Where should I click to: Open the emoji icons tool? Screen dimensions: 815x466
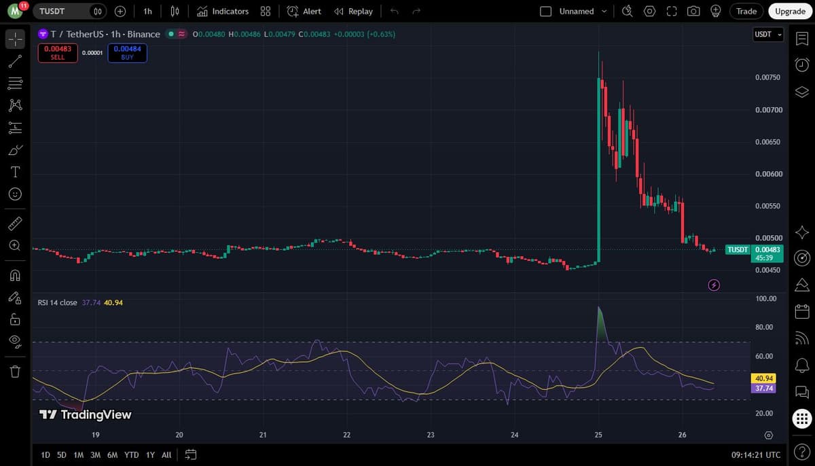[15, 194]
